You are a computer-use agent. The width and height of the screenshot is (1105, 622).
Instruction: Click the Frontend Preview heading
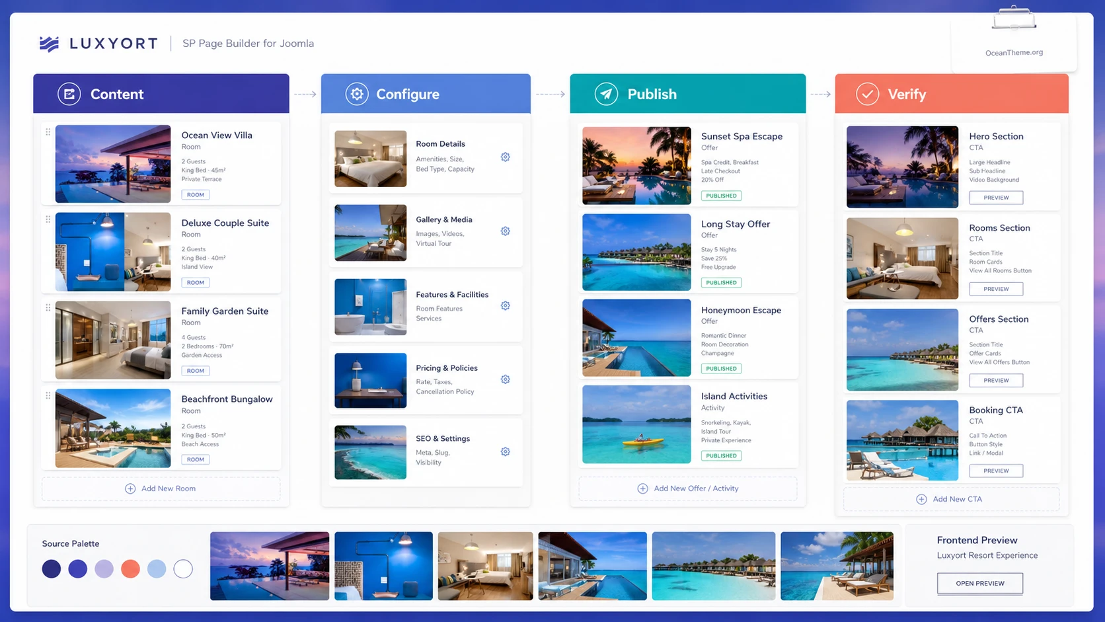point(977,540)
